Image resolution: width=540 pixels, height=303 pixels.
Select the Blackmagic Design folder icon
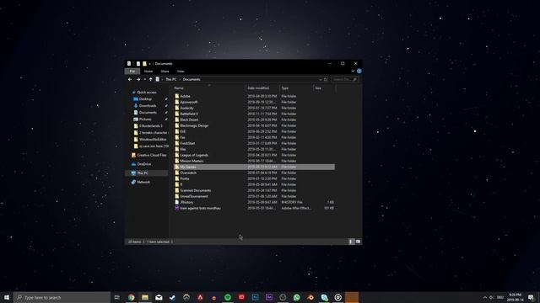176,125
